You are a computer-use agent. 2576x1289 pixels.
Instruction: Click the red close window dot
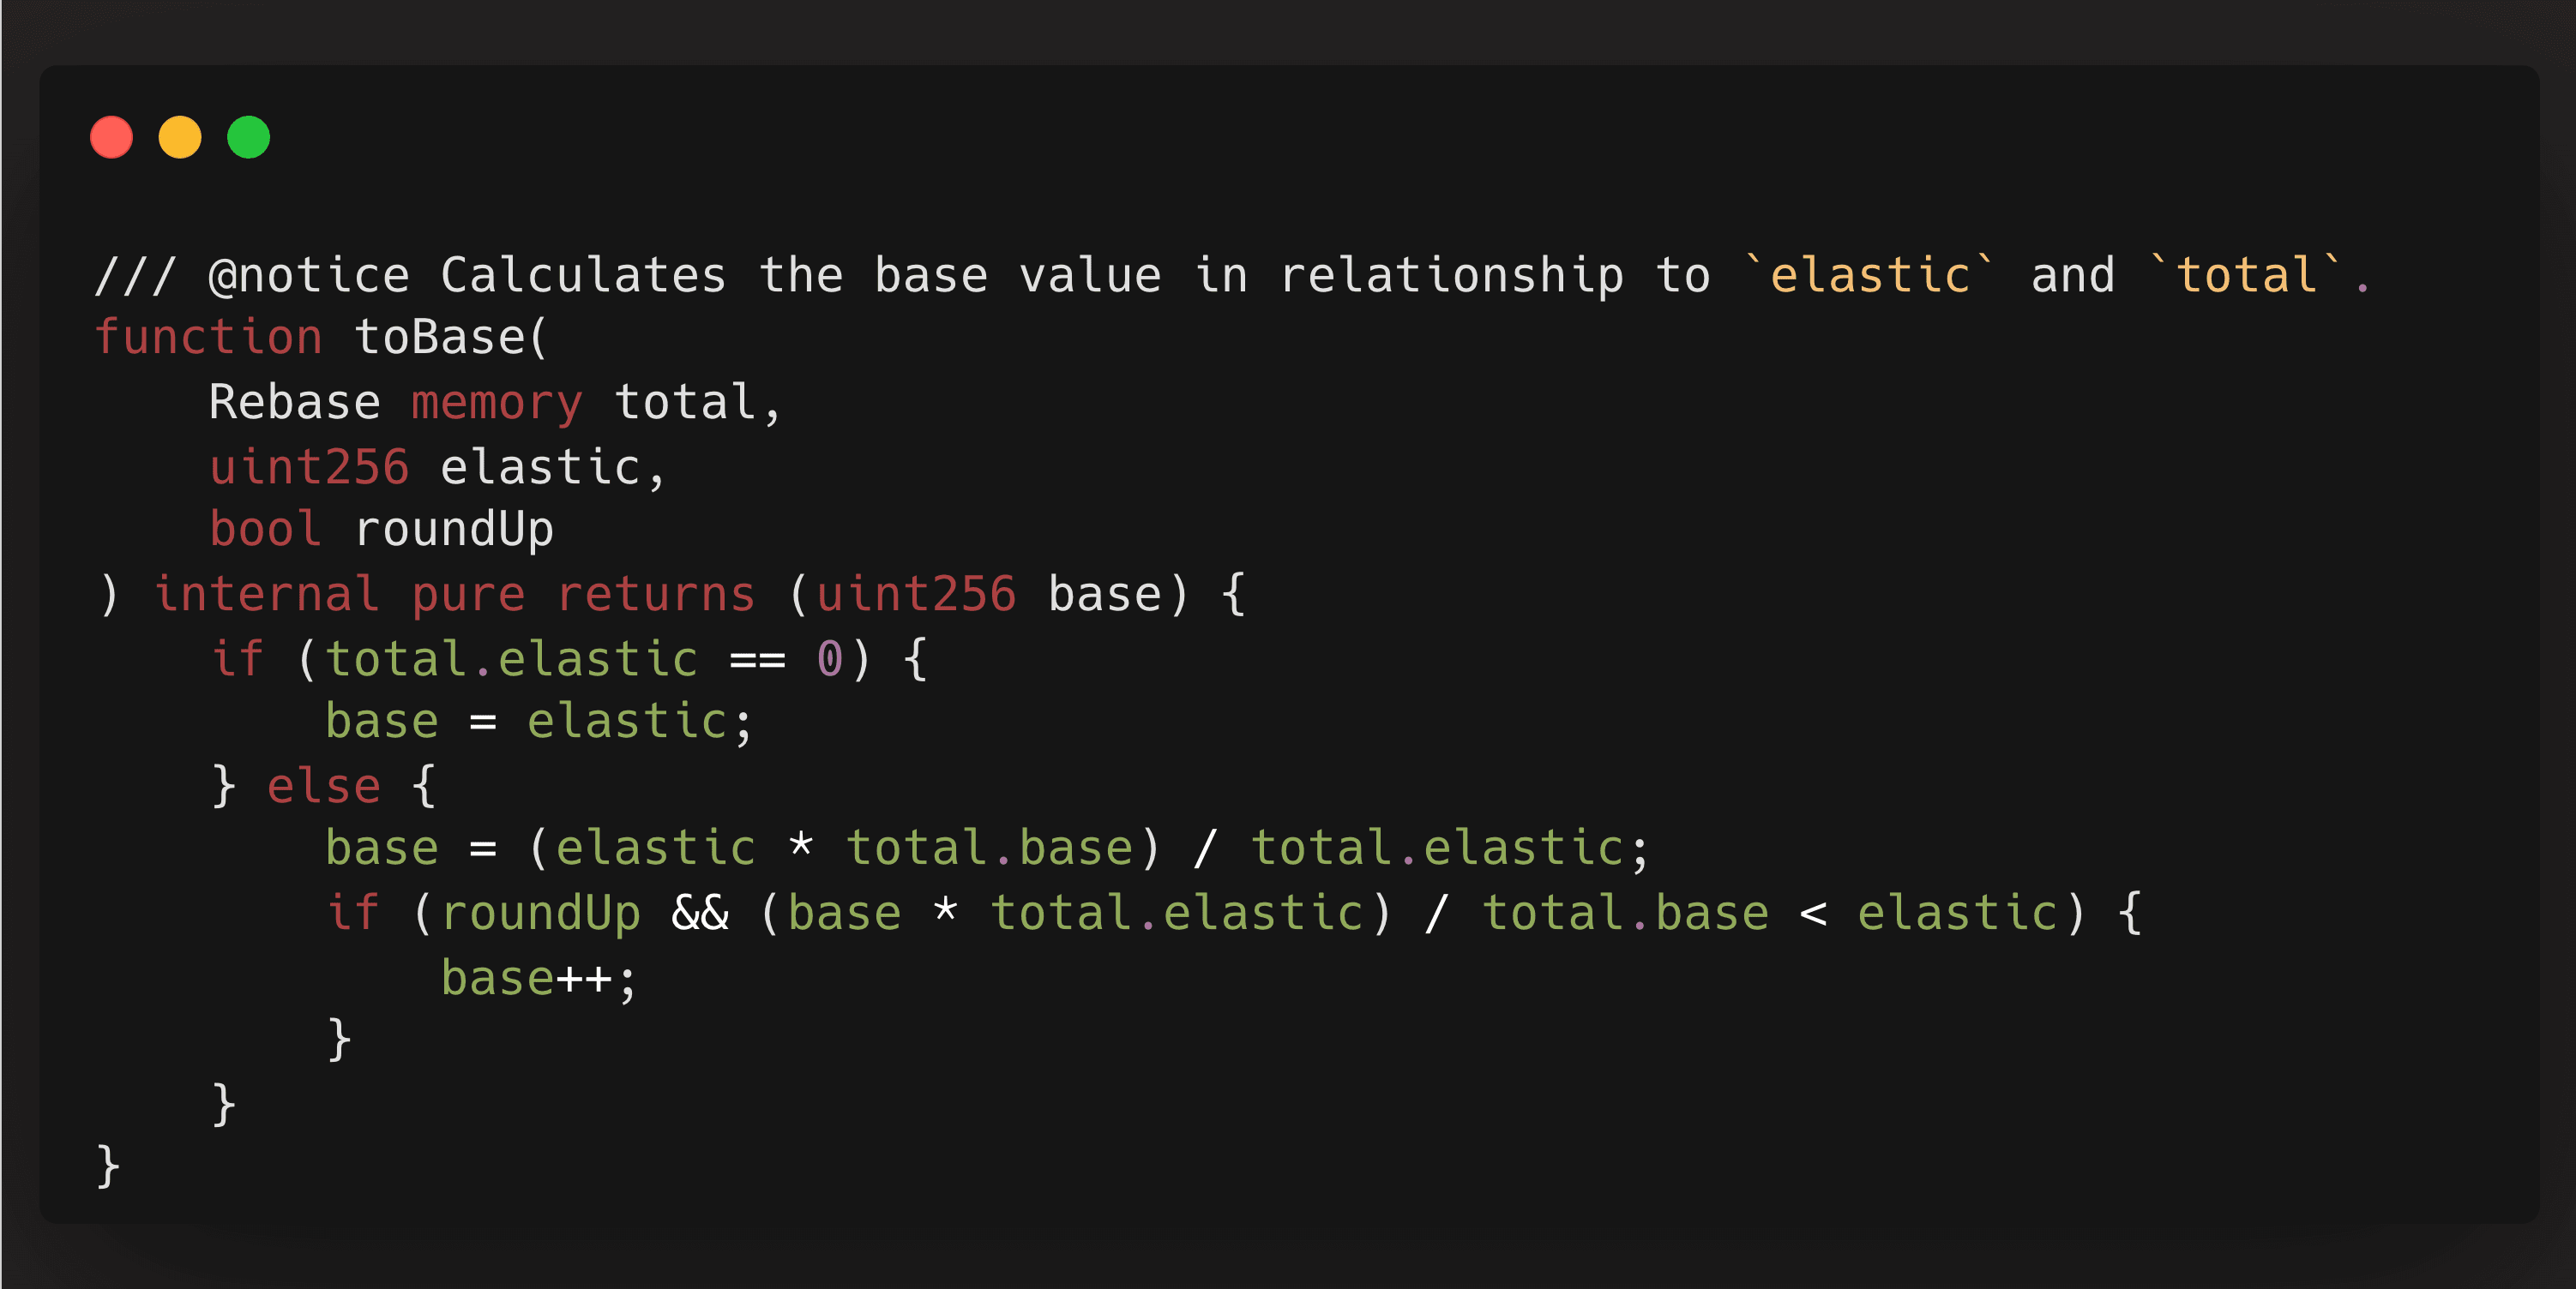point(111,137)
